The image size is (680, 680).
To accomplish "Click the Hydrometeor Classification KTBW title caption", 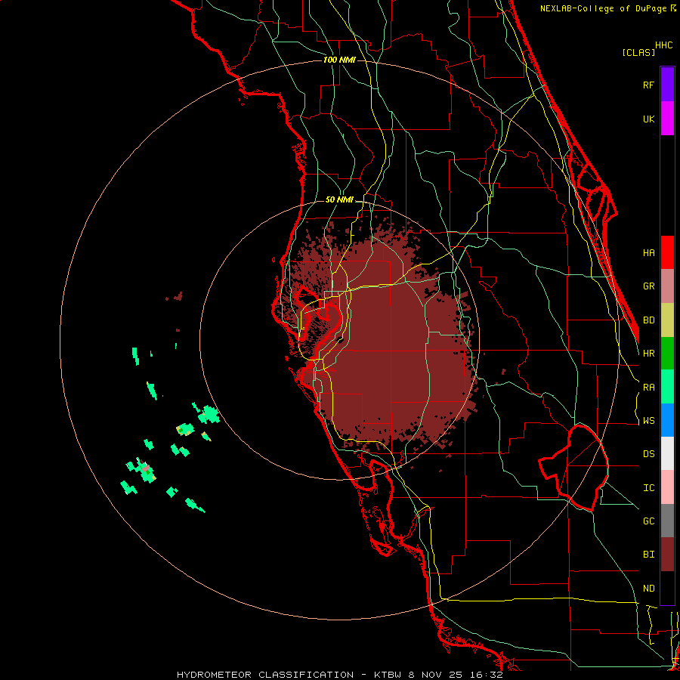I will pyautogui.click(x=340, y=675).
